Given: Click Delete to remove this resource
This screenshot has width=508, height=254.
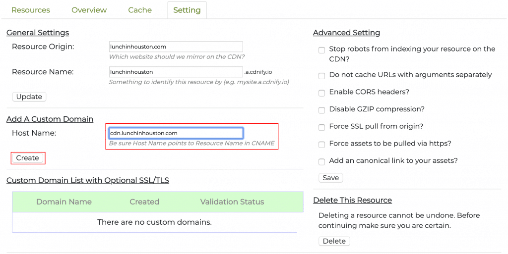Looking at the screenshot, I should tap(334, 241).
